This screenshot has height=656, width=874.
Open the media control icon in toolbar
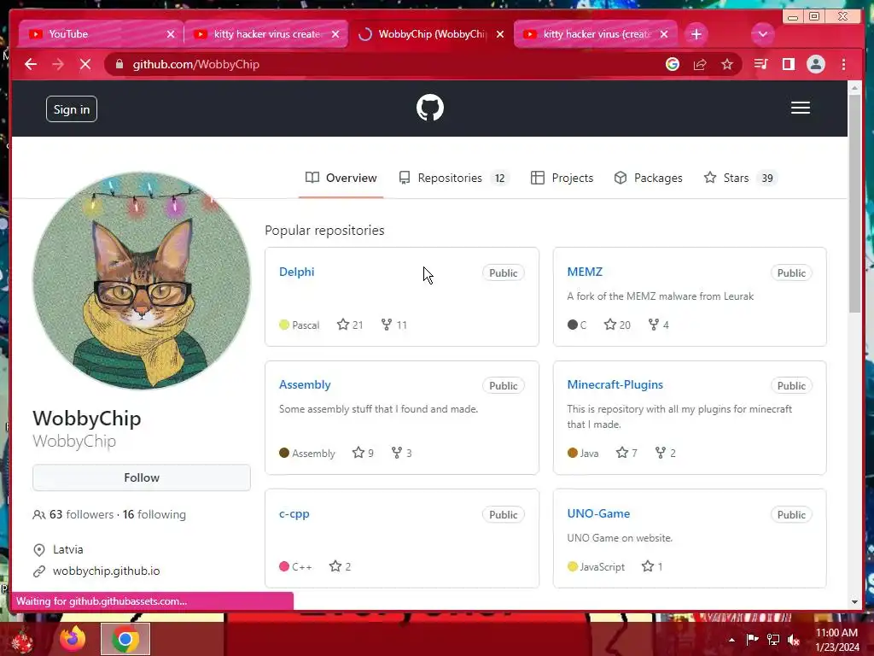[760, 64]
